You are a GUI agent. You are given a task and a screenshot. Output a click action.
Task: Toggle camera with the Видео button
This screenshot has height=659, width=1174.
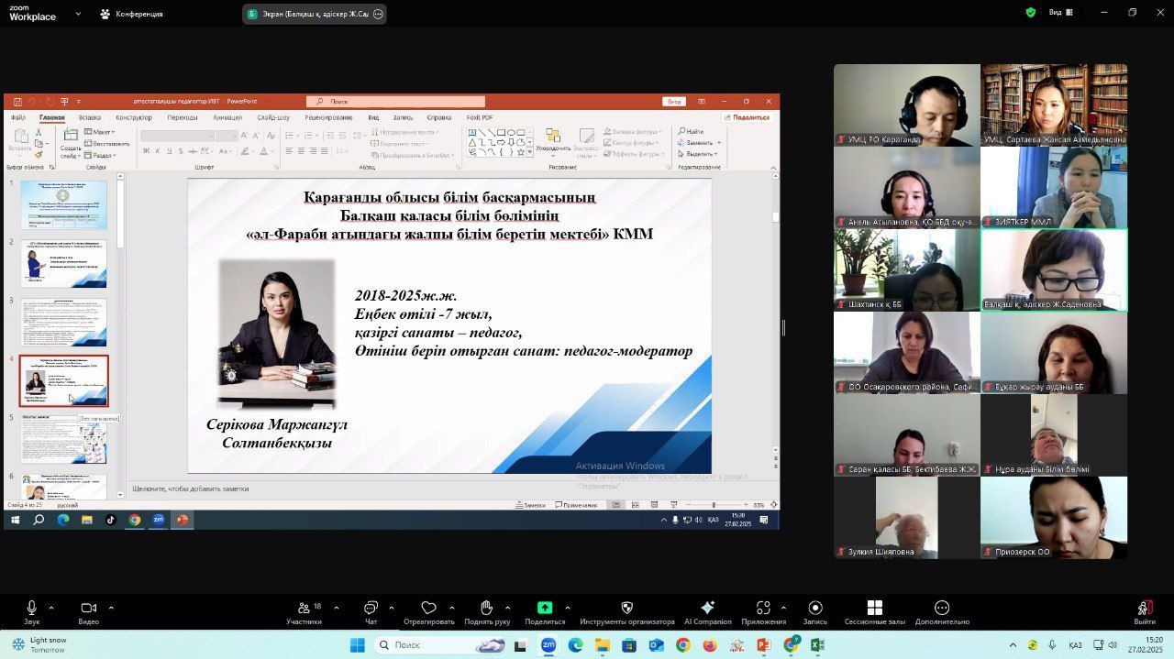point(88,609)
